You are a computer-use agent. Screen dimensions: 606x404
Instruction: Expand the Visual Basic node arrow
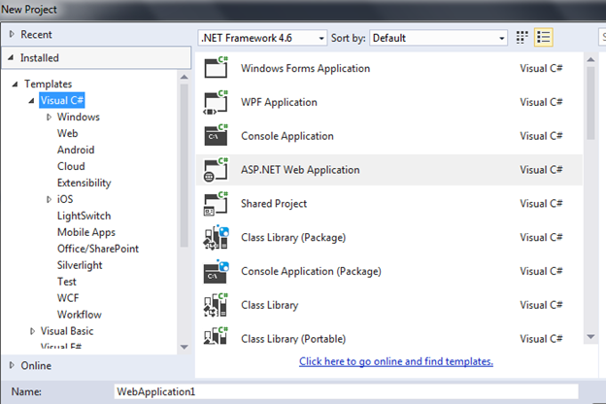(x=32, y=331)
